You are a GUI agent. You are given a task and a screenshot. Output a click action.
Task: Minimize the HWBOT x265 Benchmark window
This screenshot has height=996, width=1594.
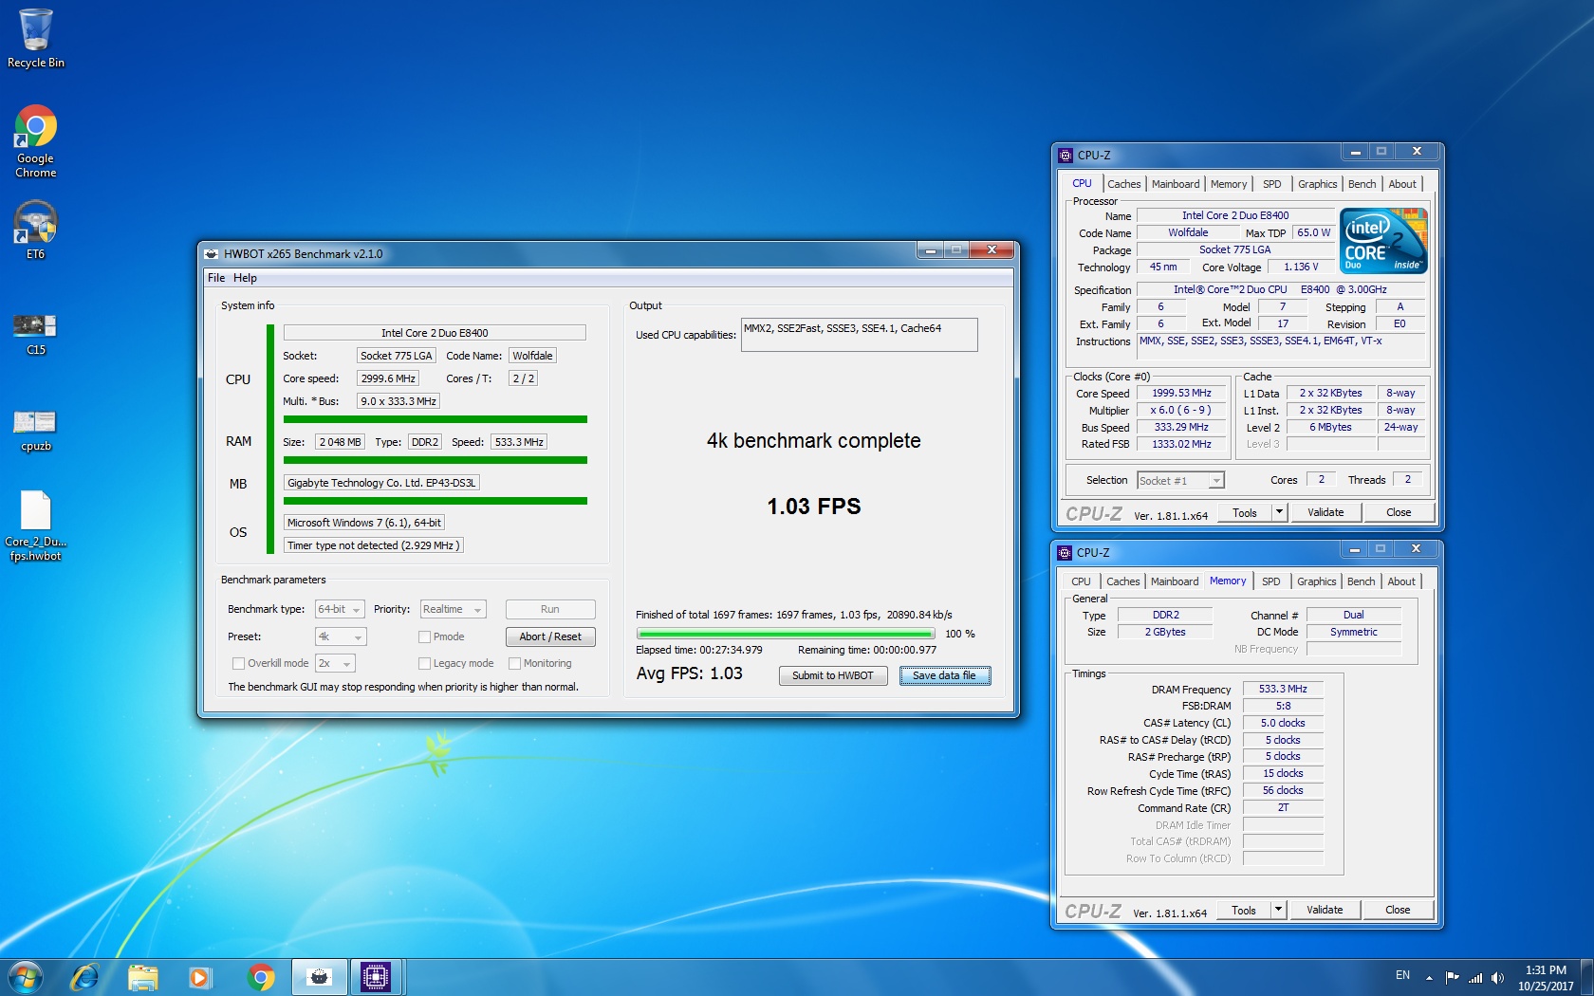[931, 250]
